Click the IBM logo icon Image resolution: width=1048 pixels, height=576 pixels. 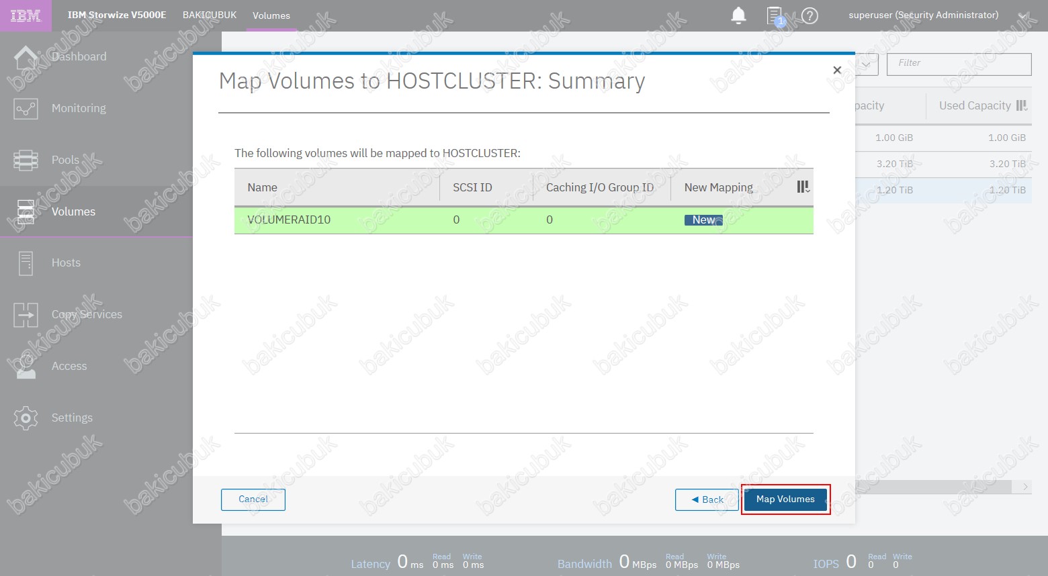point(26,15)
